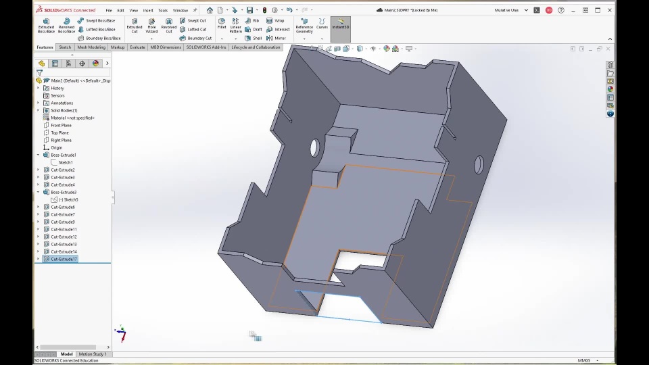Open the help question mark icon
This screenshot has width=649, height=365.
[561, 10]
